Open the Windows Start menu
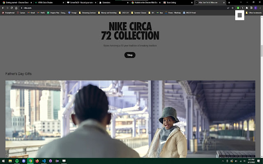Image resolution: width=263 pixels, height=164 pixels. (3, 161)
